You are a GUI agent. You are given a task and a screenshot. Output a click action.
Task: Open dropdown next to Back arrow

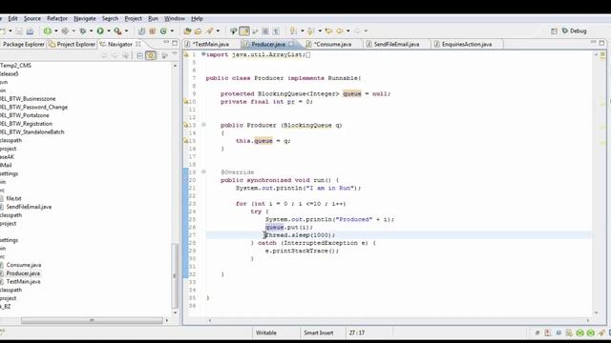point(348,31)
